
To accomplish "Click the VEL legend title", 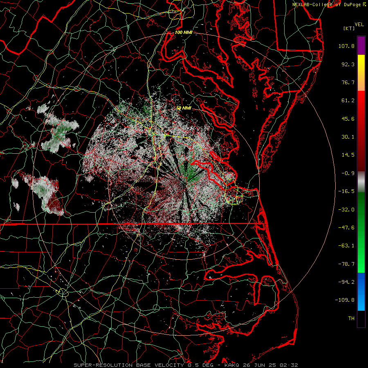I will [359, 25].
